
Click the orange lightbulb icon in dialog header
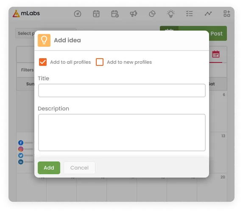pyautogui.click(x=44, y=40)
